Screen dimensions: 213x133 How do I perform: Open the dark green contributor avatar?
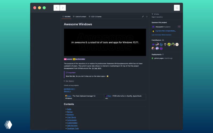click(x=173, y=44)
